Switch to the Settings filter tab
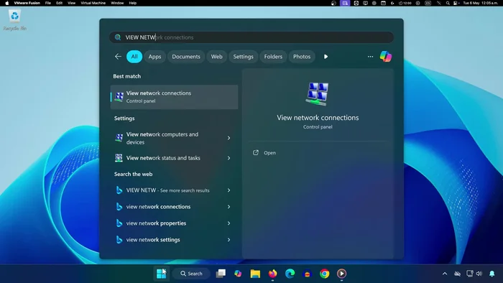This screenshot has height=283, width=503. coord(243,57)
